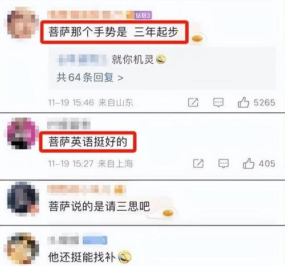This screenshot has width=285, height=266.
Task: Like the 菩萨英语挺好的 comment
Action: coord(249,163)
